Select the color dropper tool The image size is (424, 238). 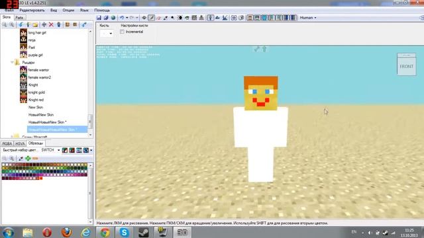tap(166, 18)
